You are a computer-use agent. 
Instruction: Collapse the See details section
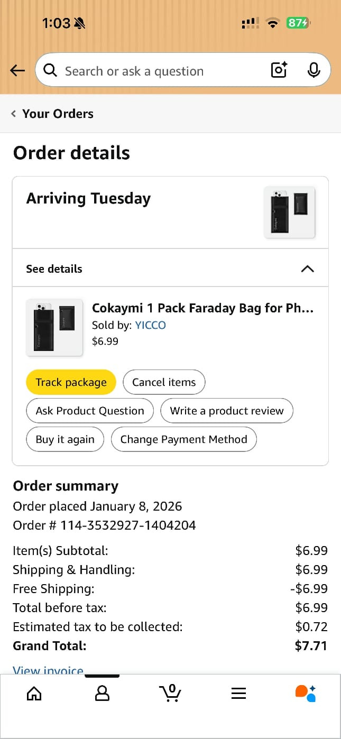tap(307, 269)
